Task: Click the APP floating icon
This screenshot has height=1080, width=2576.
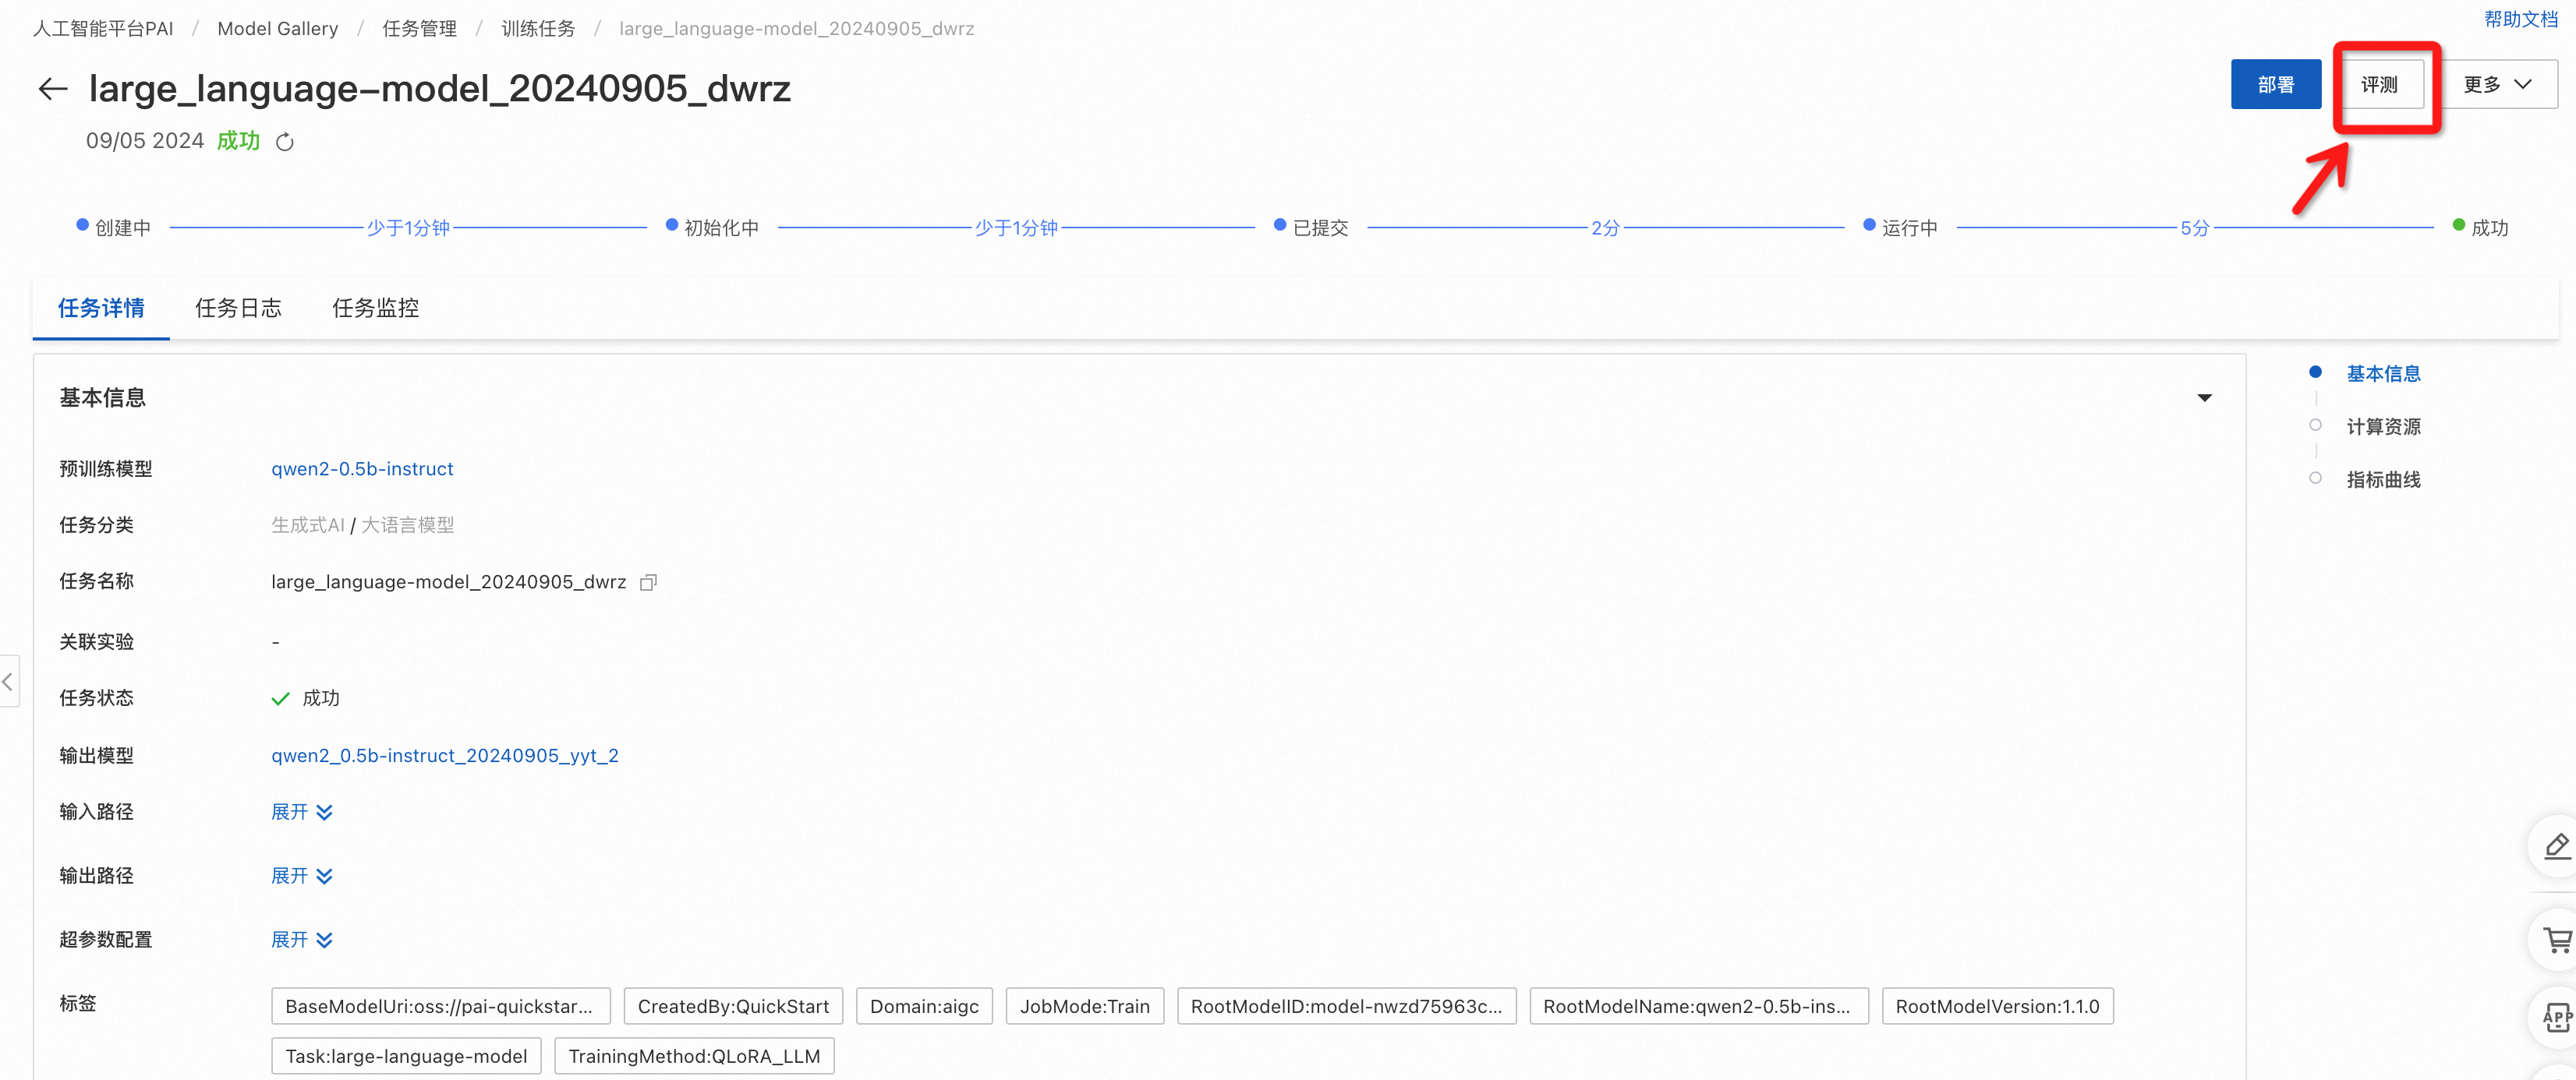Action: point(2556,1017)
